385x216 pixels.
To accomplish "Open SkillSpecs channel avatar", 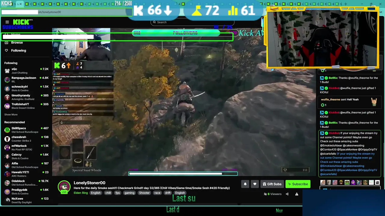I will click(x=7, y=130).
